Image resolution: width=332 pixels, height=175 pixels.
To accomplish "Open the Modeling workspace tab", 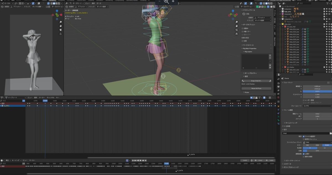I will [52, 1].
